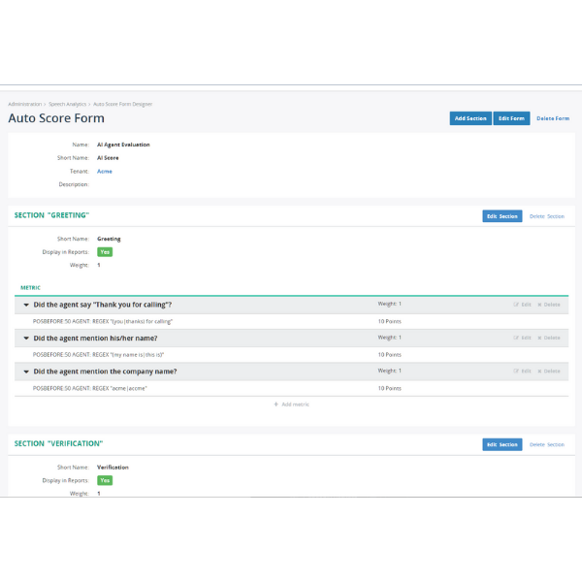582x582 pixels.
Task: Click the Verification short name value
Action: tap(113, 468)
